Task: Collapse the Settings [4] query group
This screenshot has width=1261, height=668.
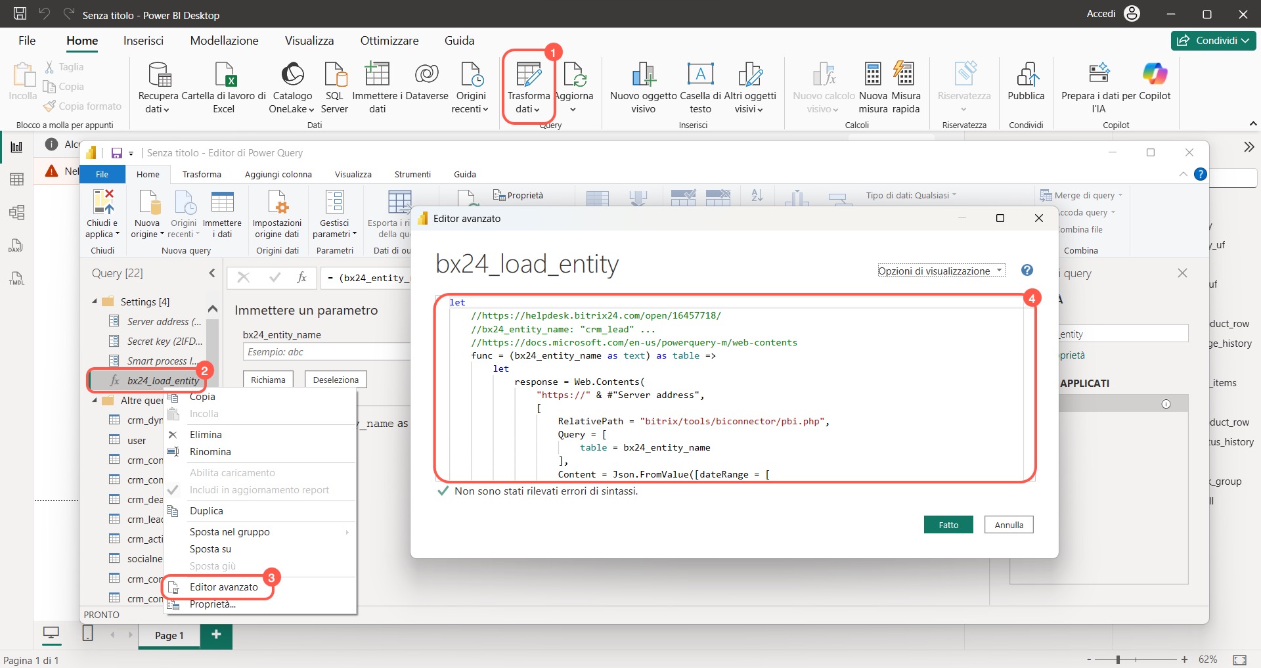Action: [95, 301]
